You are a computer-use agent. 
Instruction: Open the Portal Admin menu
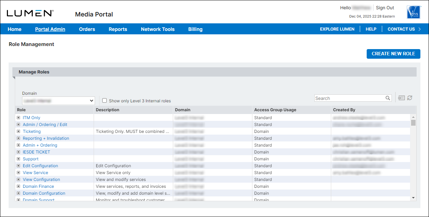pos(50,29)
